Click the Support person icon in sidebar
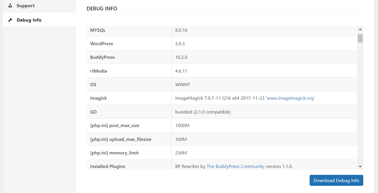 [10, 6]
